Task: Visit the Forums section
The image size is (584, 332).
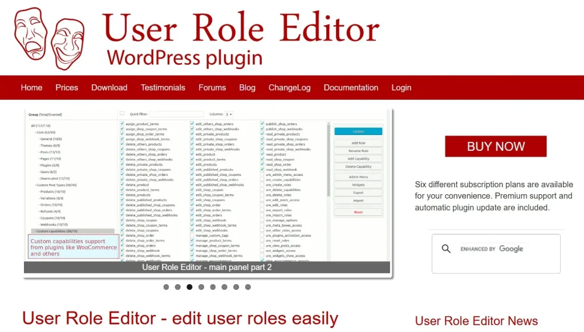Action: click(212, 88)
